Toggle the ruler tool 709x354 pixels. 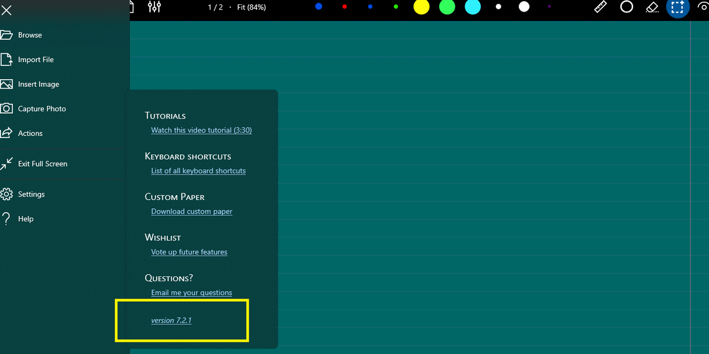pyautogui.click(x=601, y=7)
